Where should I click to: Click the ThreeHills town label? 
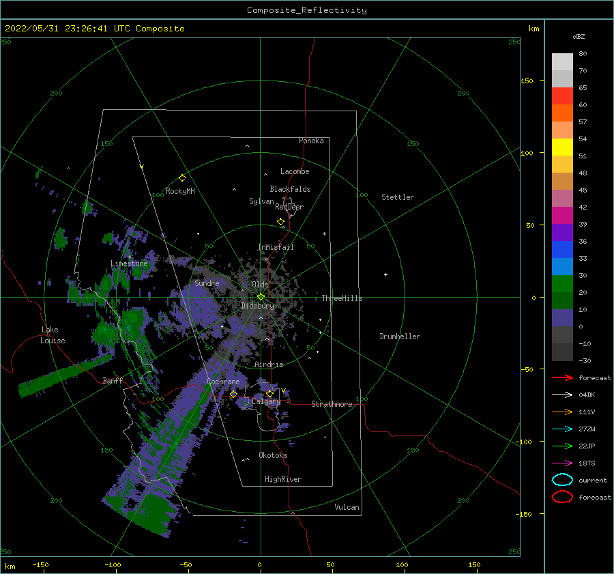point(342,298)
